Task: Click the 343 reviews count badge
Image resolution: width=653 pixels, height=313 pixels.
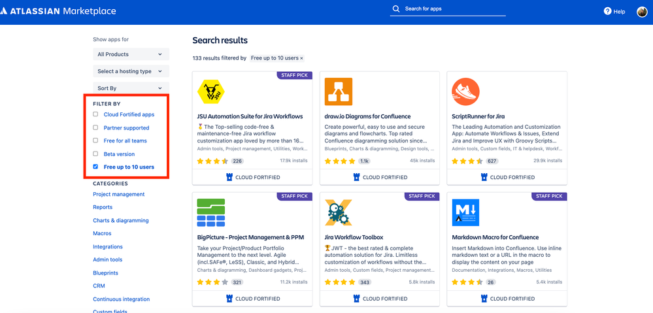Action: point(365,282)
